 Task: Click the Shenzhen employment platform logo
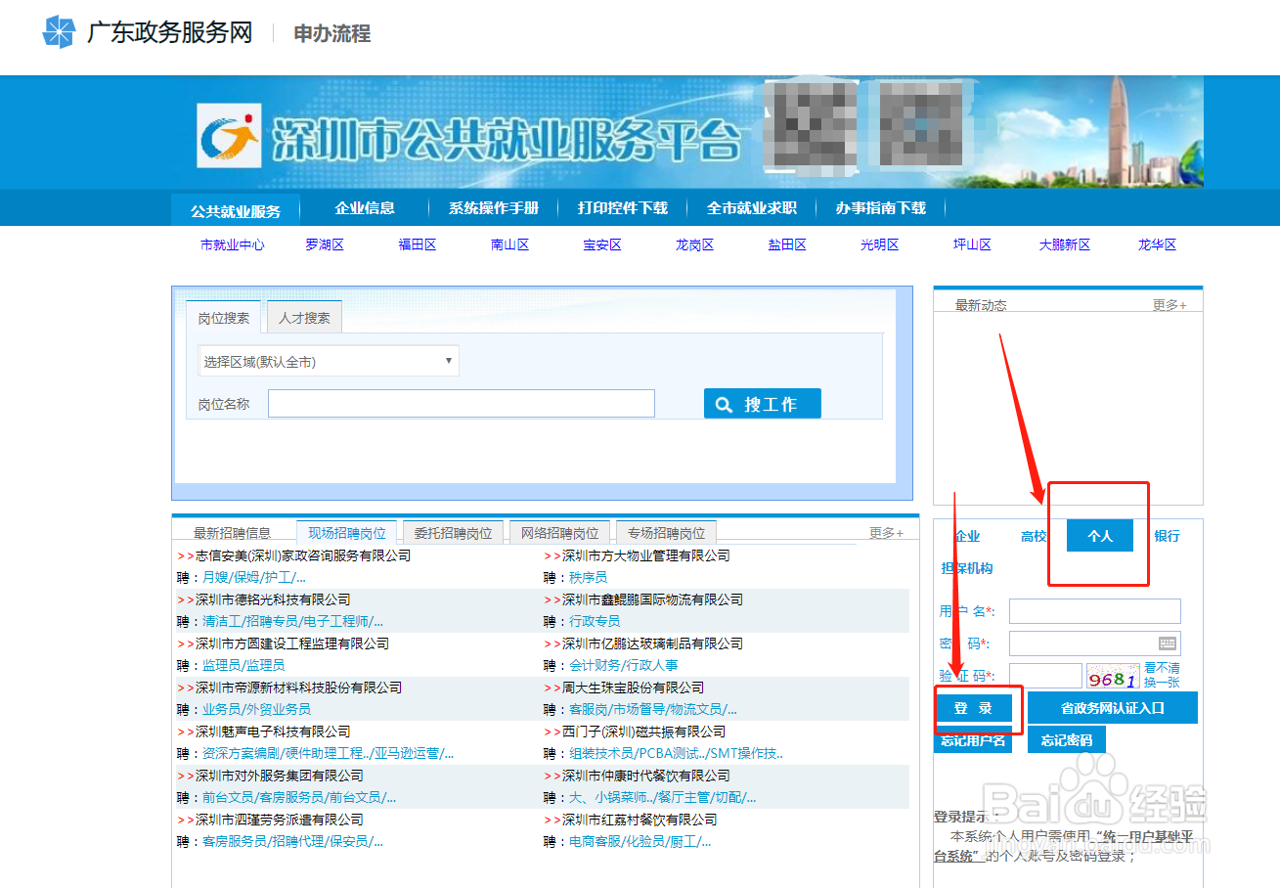[229, 137]
